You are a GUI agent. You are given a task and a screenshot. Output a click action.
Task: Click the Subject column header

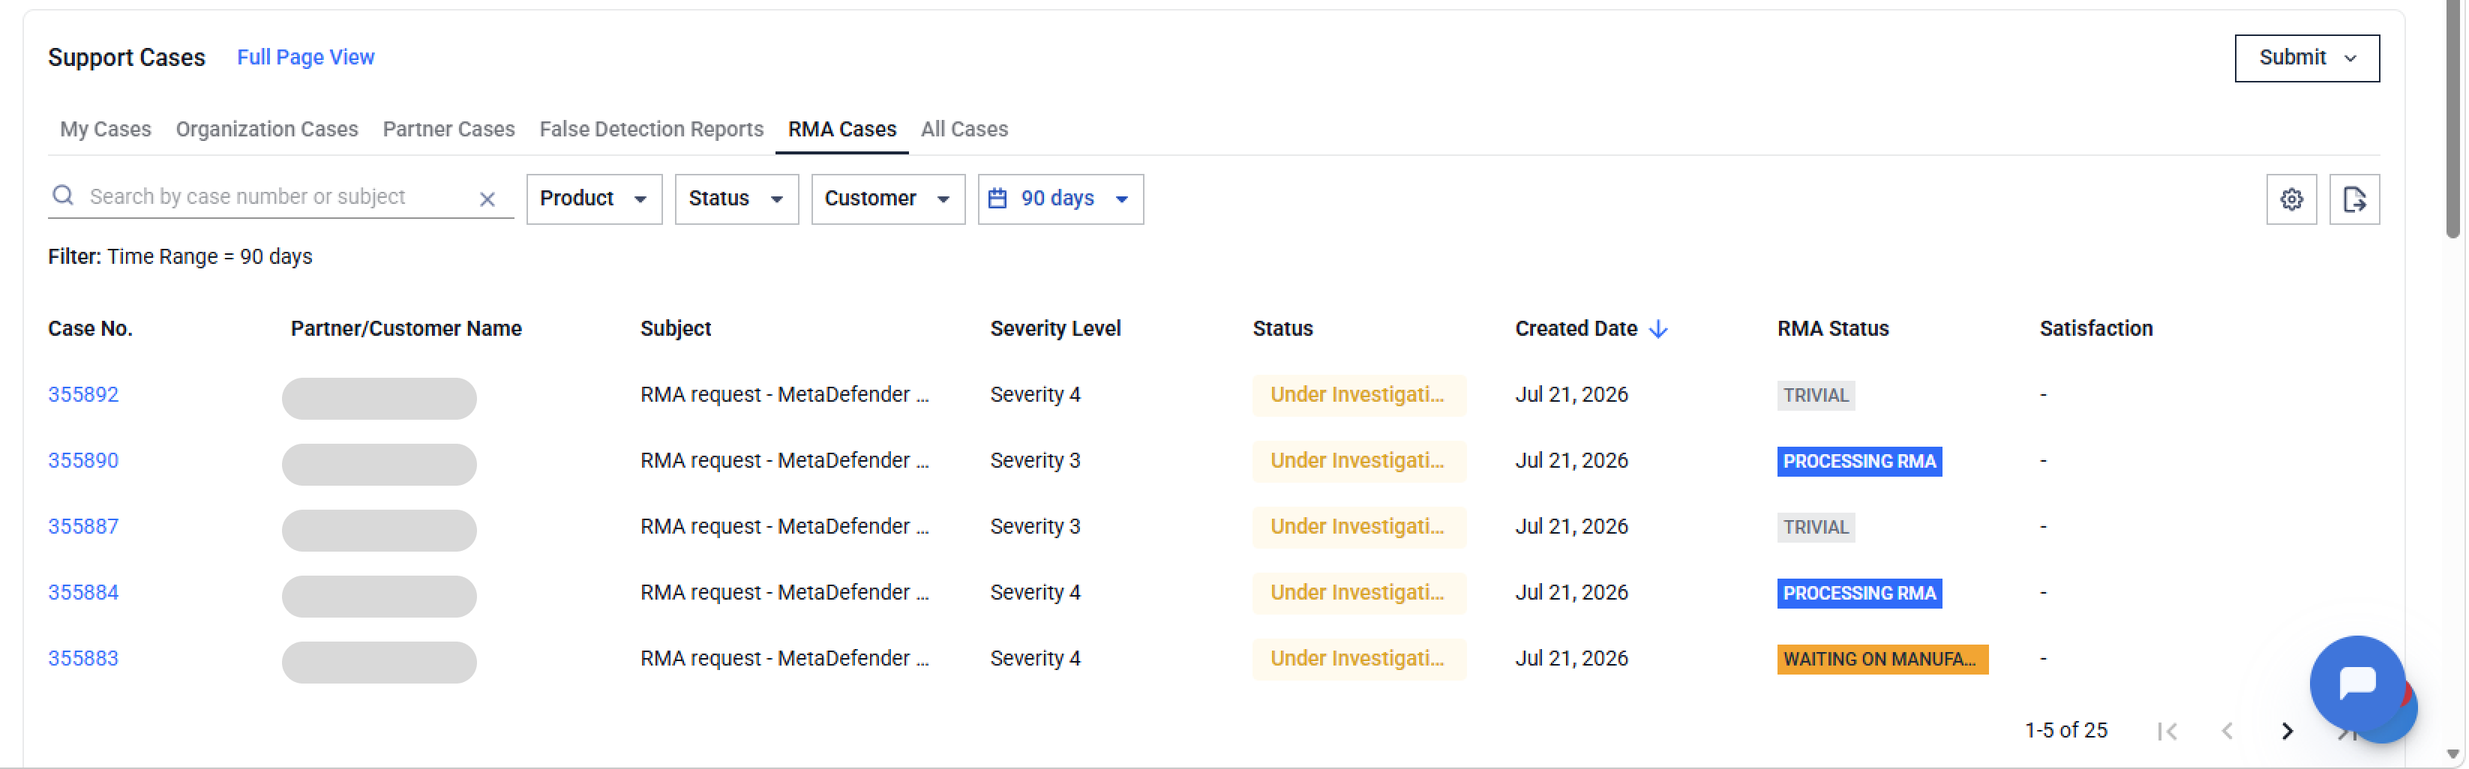coord(676,328)
